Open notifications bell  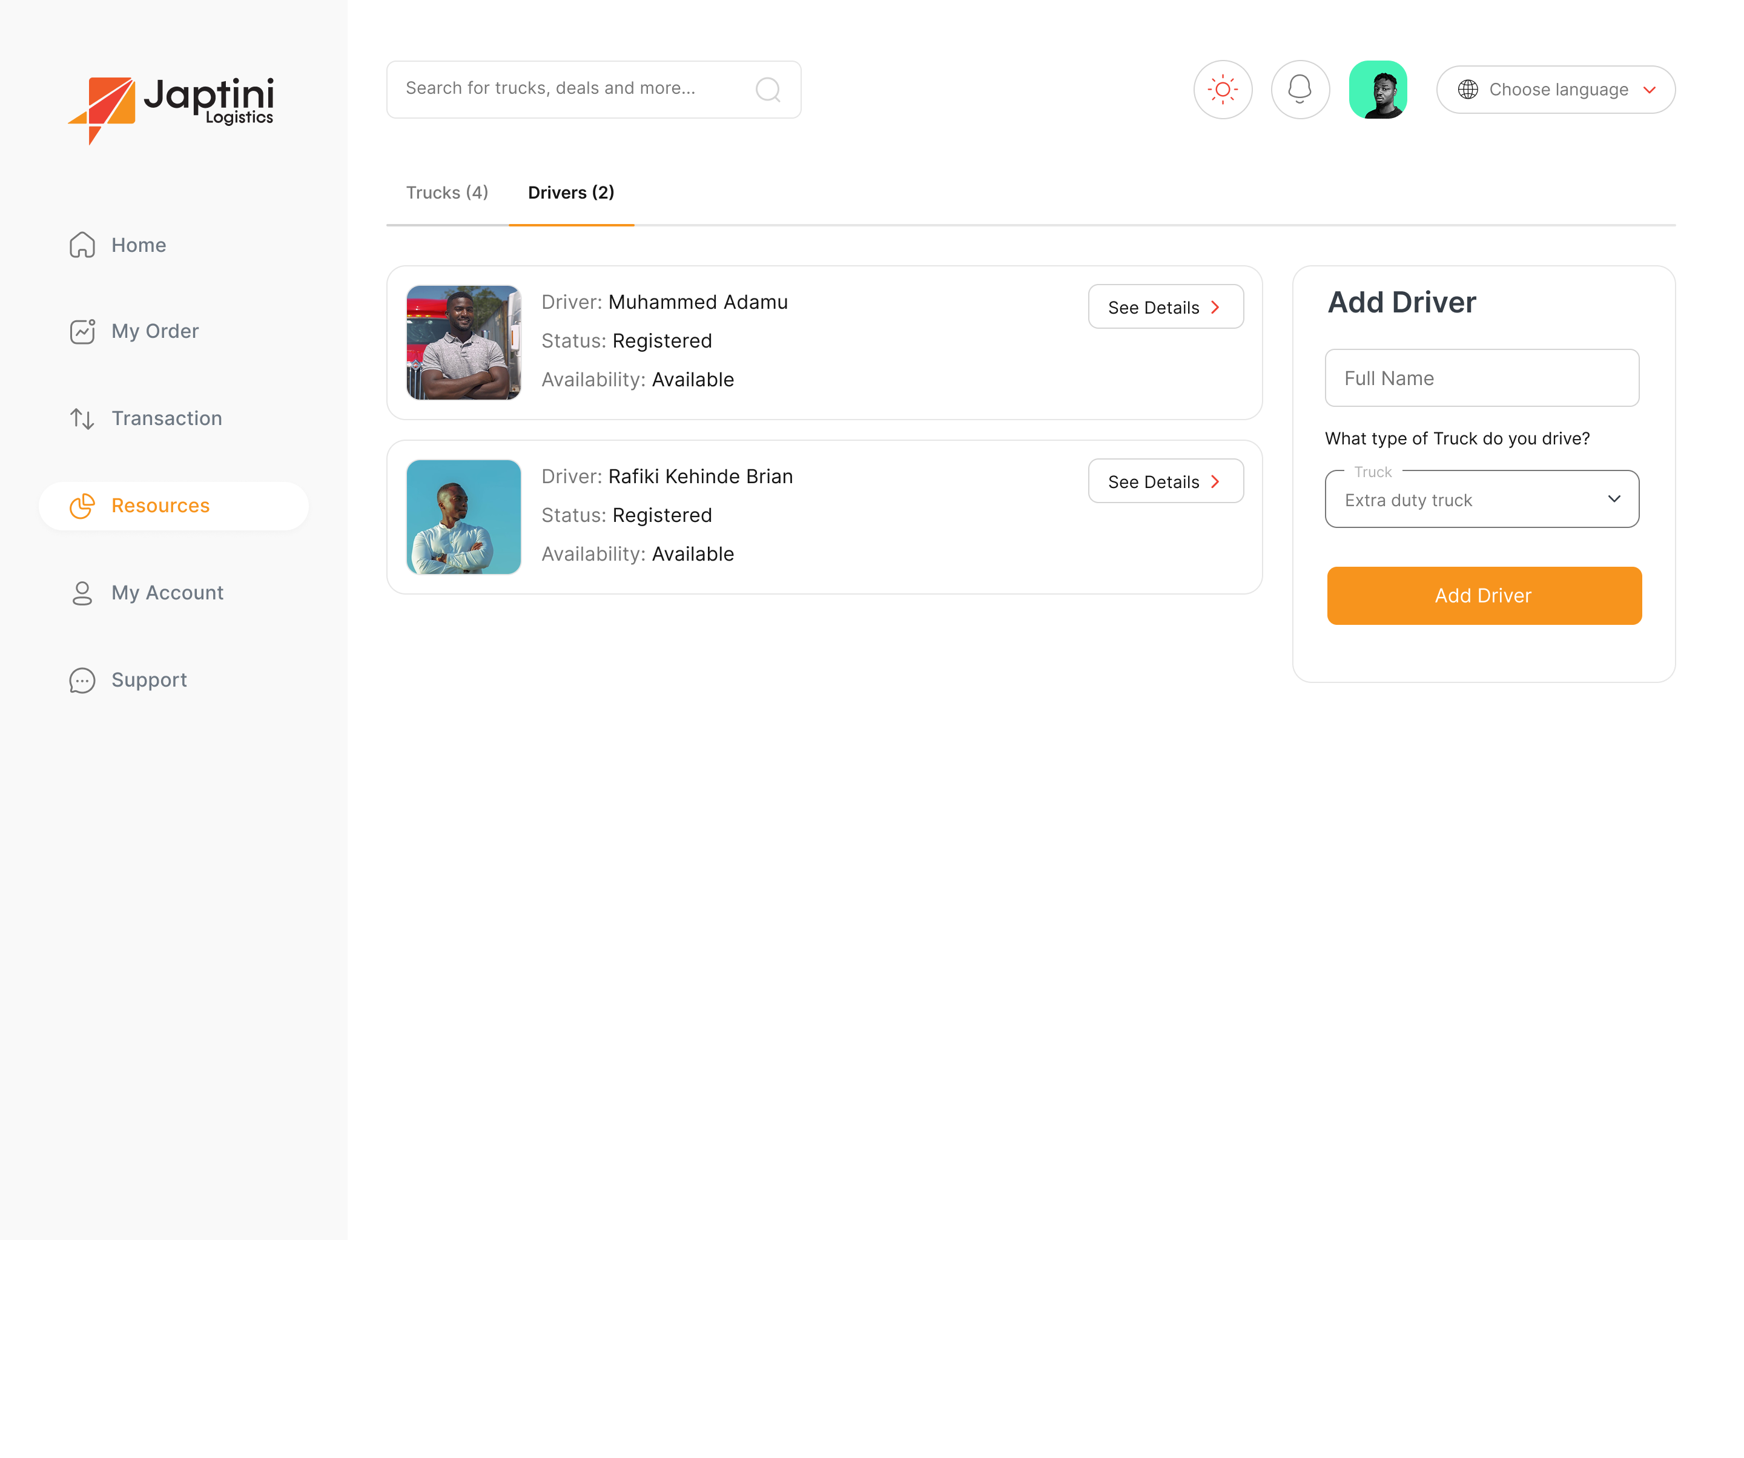tap(1300, 90)
